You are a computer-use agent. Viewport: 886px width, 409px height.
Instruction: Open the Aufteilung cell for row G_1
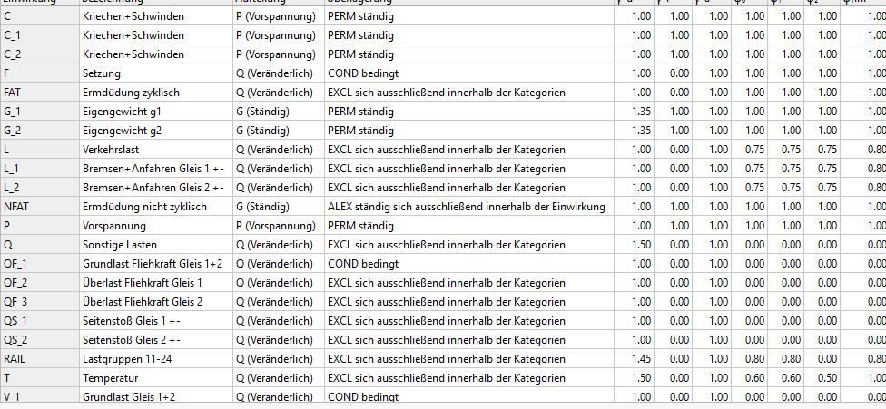(279, 112)
